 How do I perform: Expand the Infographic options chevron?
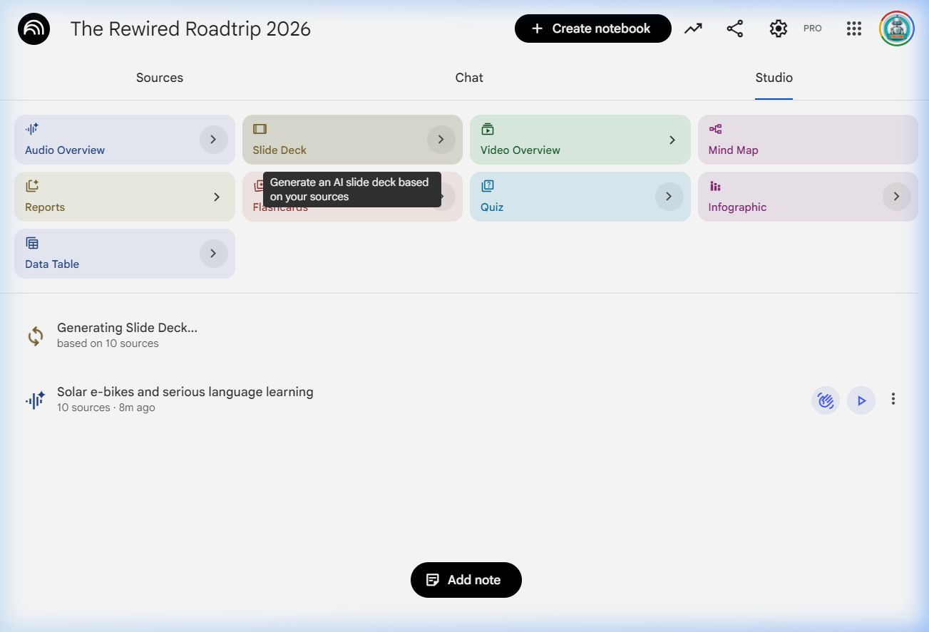coord(896,197)
